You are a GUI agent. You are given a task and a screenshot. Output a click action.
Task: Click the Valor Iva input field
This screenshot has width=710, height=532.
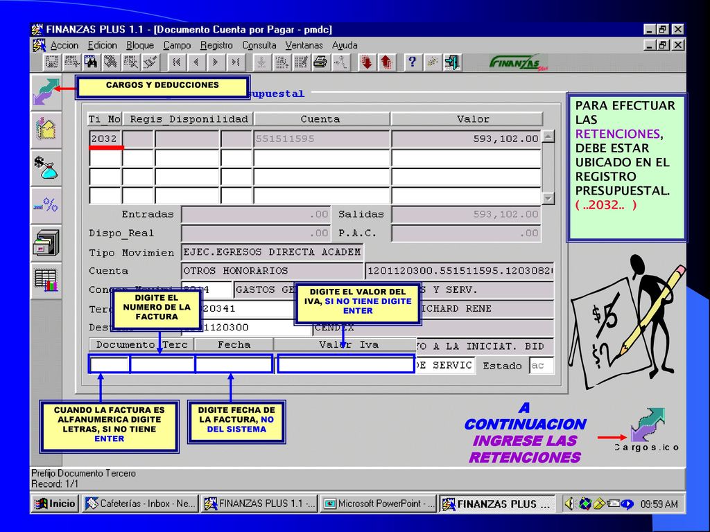pos(346,364)
